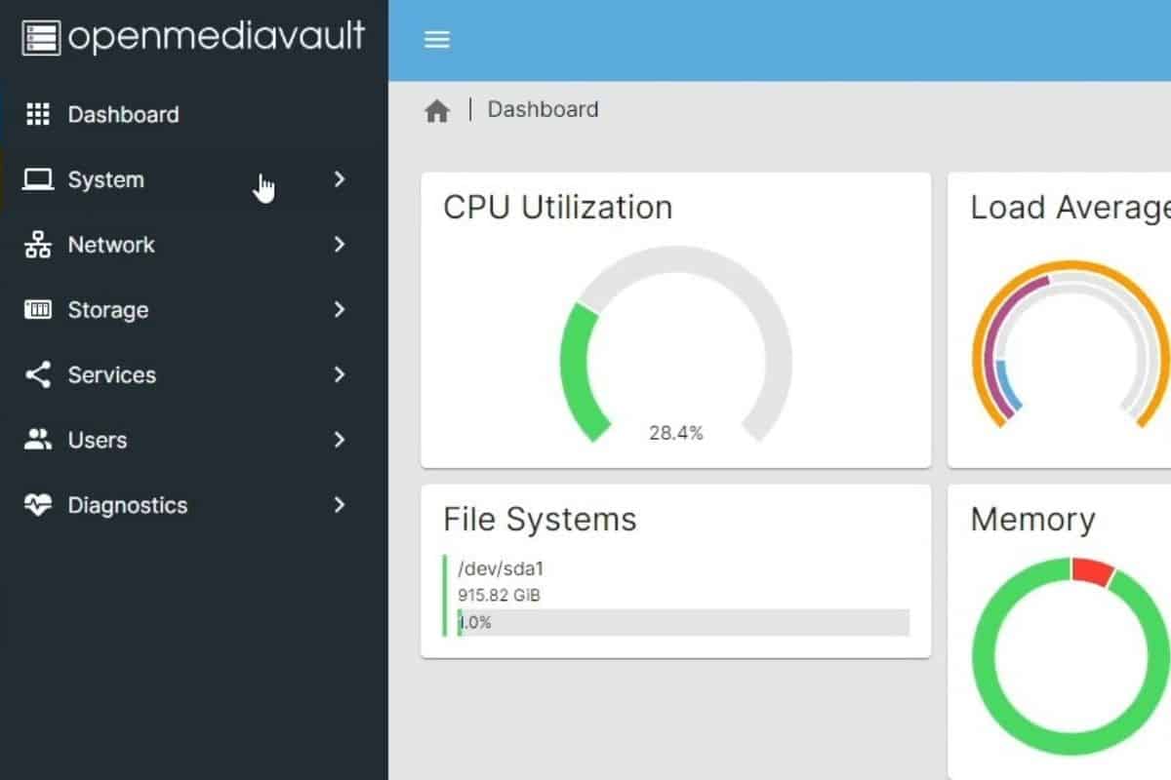
Task: Click the /dev/sda1 usage progress bar
Action: (x=683, y=621)
